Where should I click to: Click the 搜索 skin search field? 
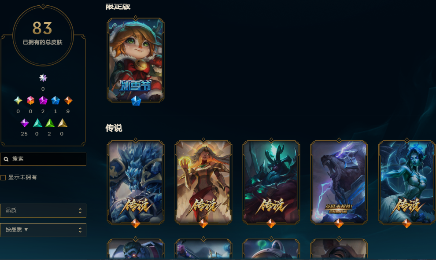point(43,159)
